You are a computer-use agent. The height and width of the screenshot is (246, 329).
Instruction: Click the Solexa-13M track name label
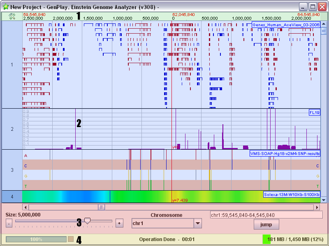pyautogui.click(x=292, y=194)
